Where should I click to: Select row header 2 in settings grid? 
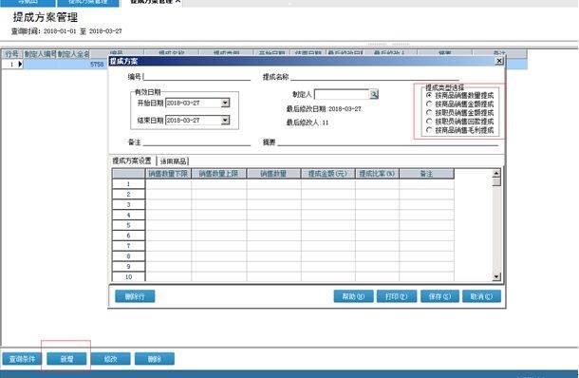click(128, 194)
